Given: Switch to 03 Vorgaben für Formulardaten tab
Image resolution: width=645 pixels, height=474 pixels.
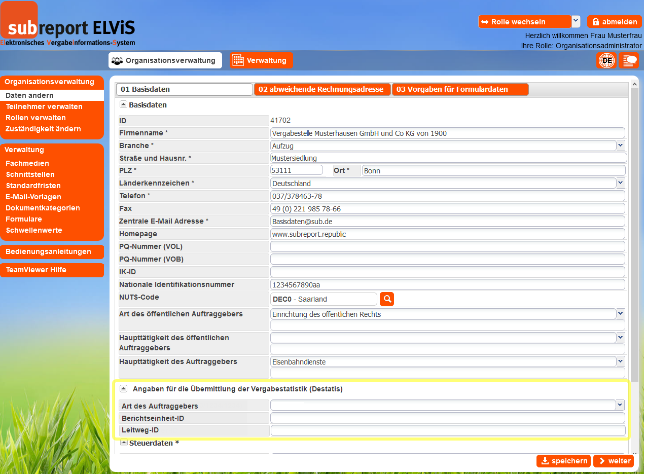Looking at the screenshot, I should pos(460,89).
